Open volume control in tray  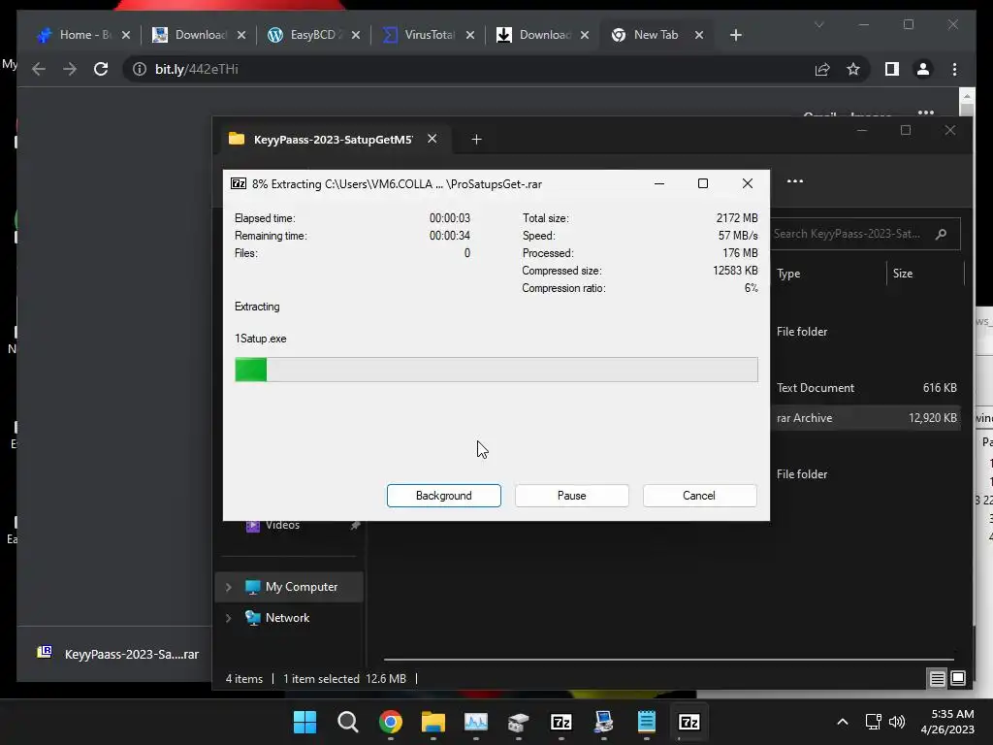point(897,722)
